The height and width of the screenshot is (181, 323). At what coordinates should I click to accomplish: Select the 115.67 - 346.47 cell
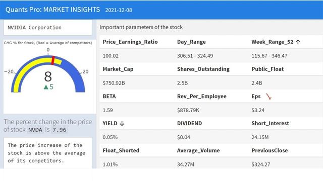point(270,56)
